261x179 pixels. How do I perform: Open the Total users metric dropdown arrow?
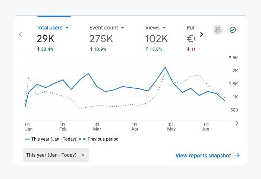point(67,28)
